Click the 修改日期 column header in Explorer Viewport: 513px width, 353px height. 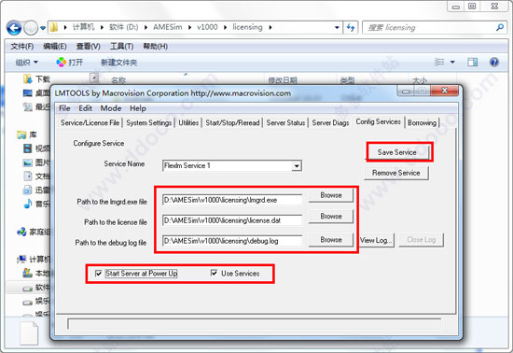(283, 80)
